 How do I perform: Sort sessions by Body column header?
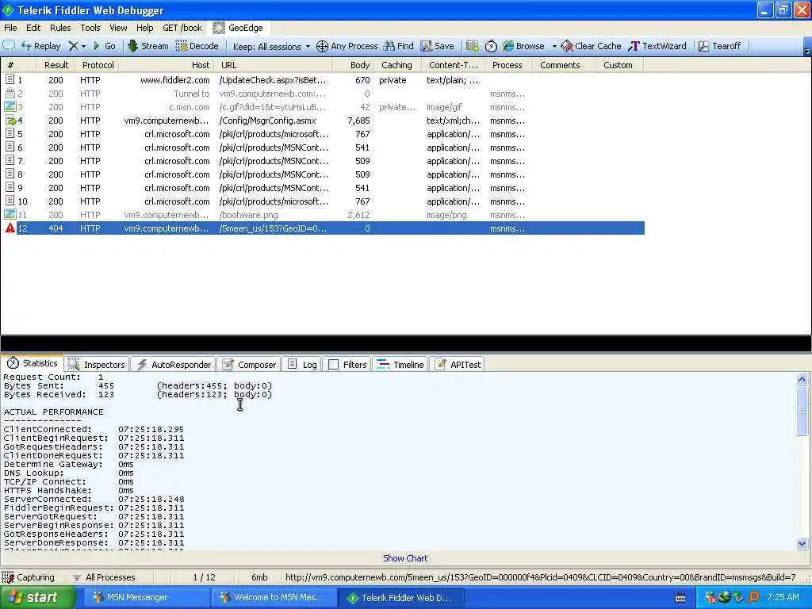353,65
